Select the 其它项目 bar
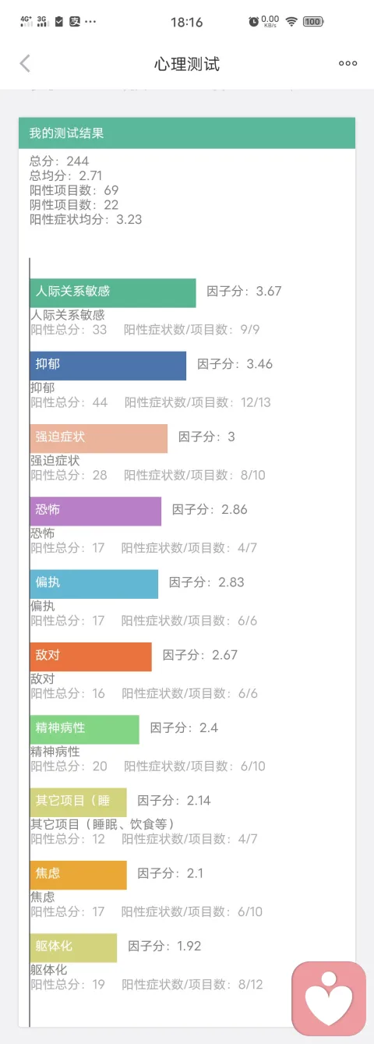The height and width of the screenshot is (1044, 374). tap(79, 802)
